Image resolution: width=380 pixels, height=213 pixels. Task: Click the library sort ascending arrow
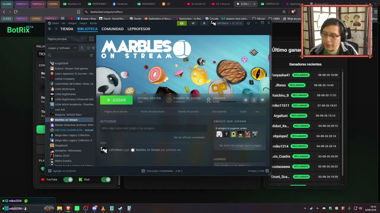point(82,48)
